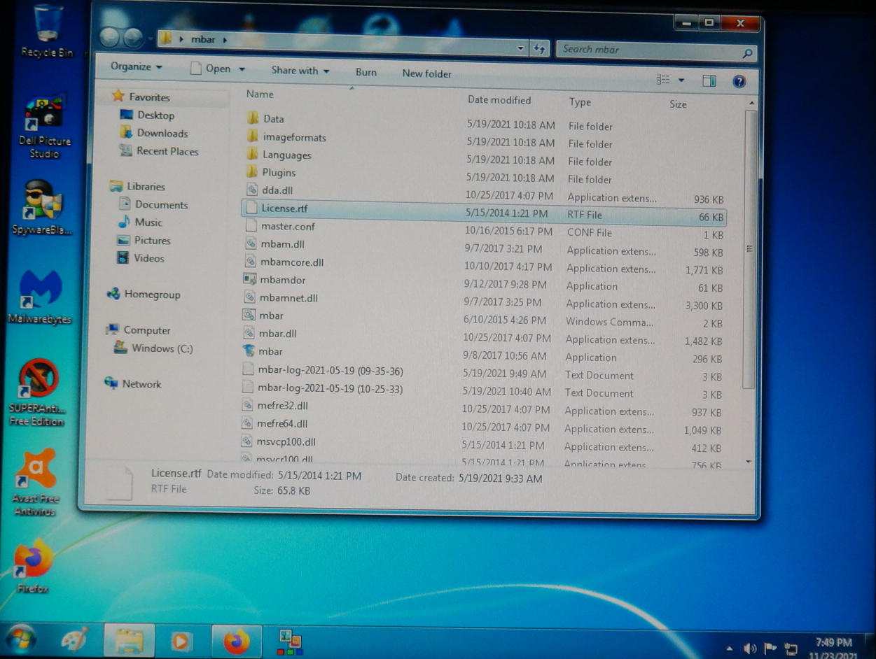Open Explorer help question mark icon
Screen dimensions: 876x659
point(739,81)
